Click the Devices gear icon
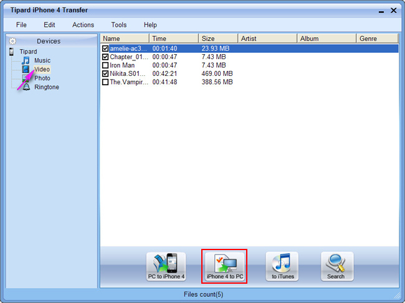405x303 pixels. [12, 41]
